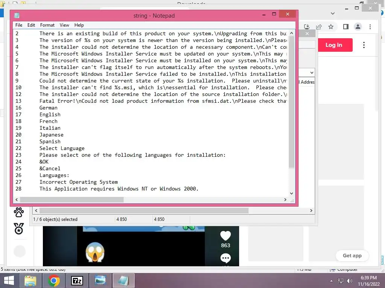Click the line reading 'Japanese'

51,135
